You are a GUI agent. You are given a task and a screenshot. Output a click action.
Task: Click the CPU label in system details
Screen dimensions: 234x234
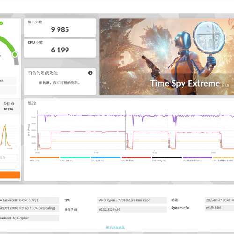click(x=67, y=200)
